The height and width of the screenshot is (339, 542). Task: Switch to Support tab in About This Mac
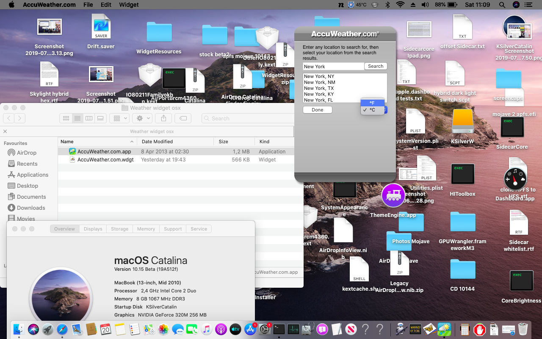point(173,229)
